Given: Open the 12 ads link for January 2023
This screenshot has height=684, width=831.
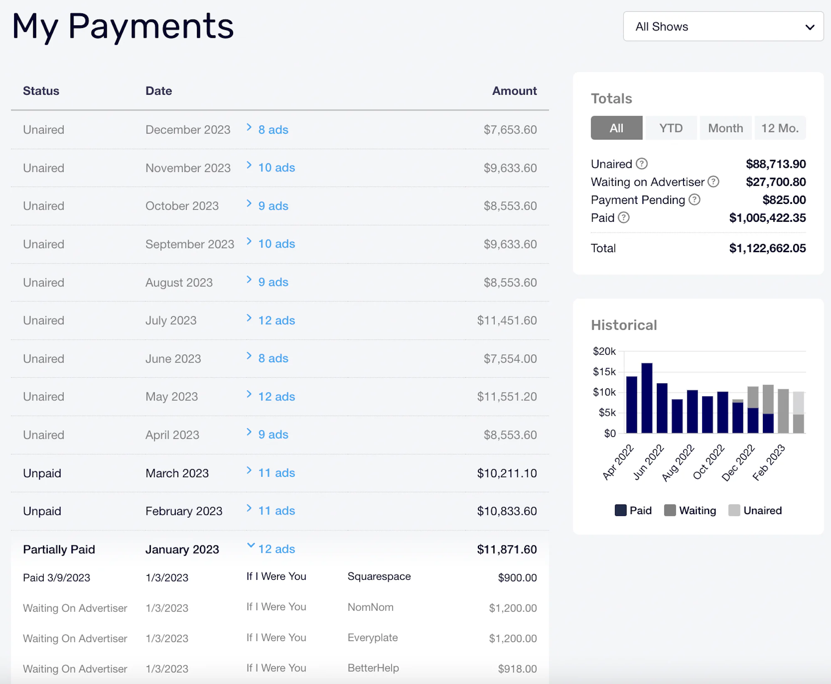Looking at the screenshot, I should point(276,549).
